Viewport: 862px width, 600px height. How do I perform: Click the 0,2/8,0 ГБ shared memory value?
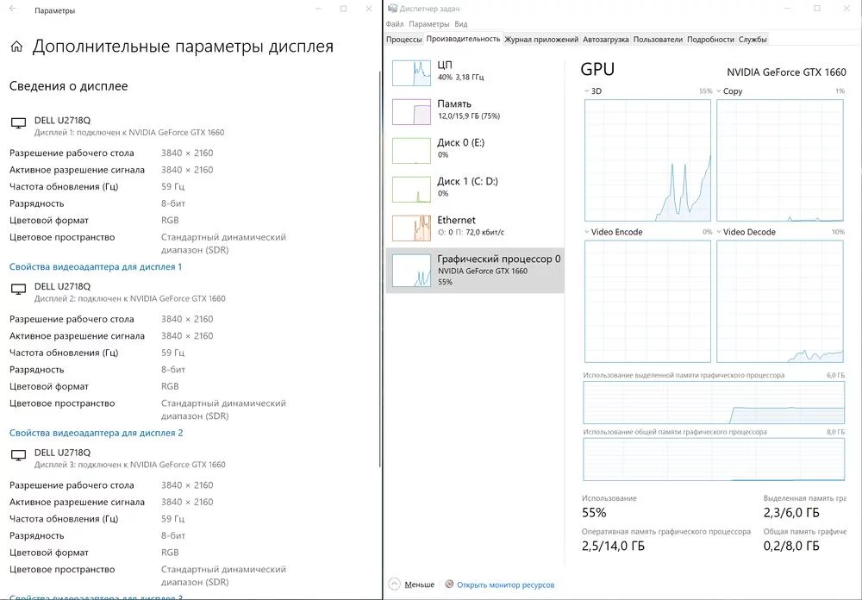click(791, 546)
